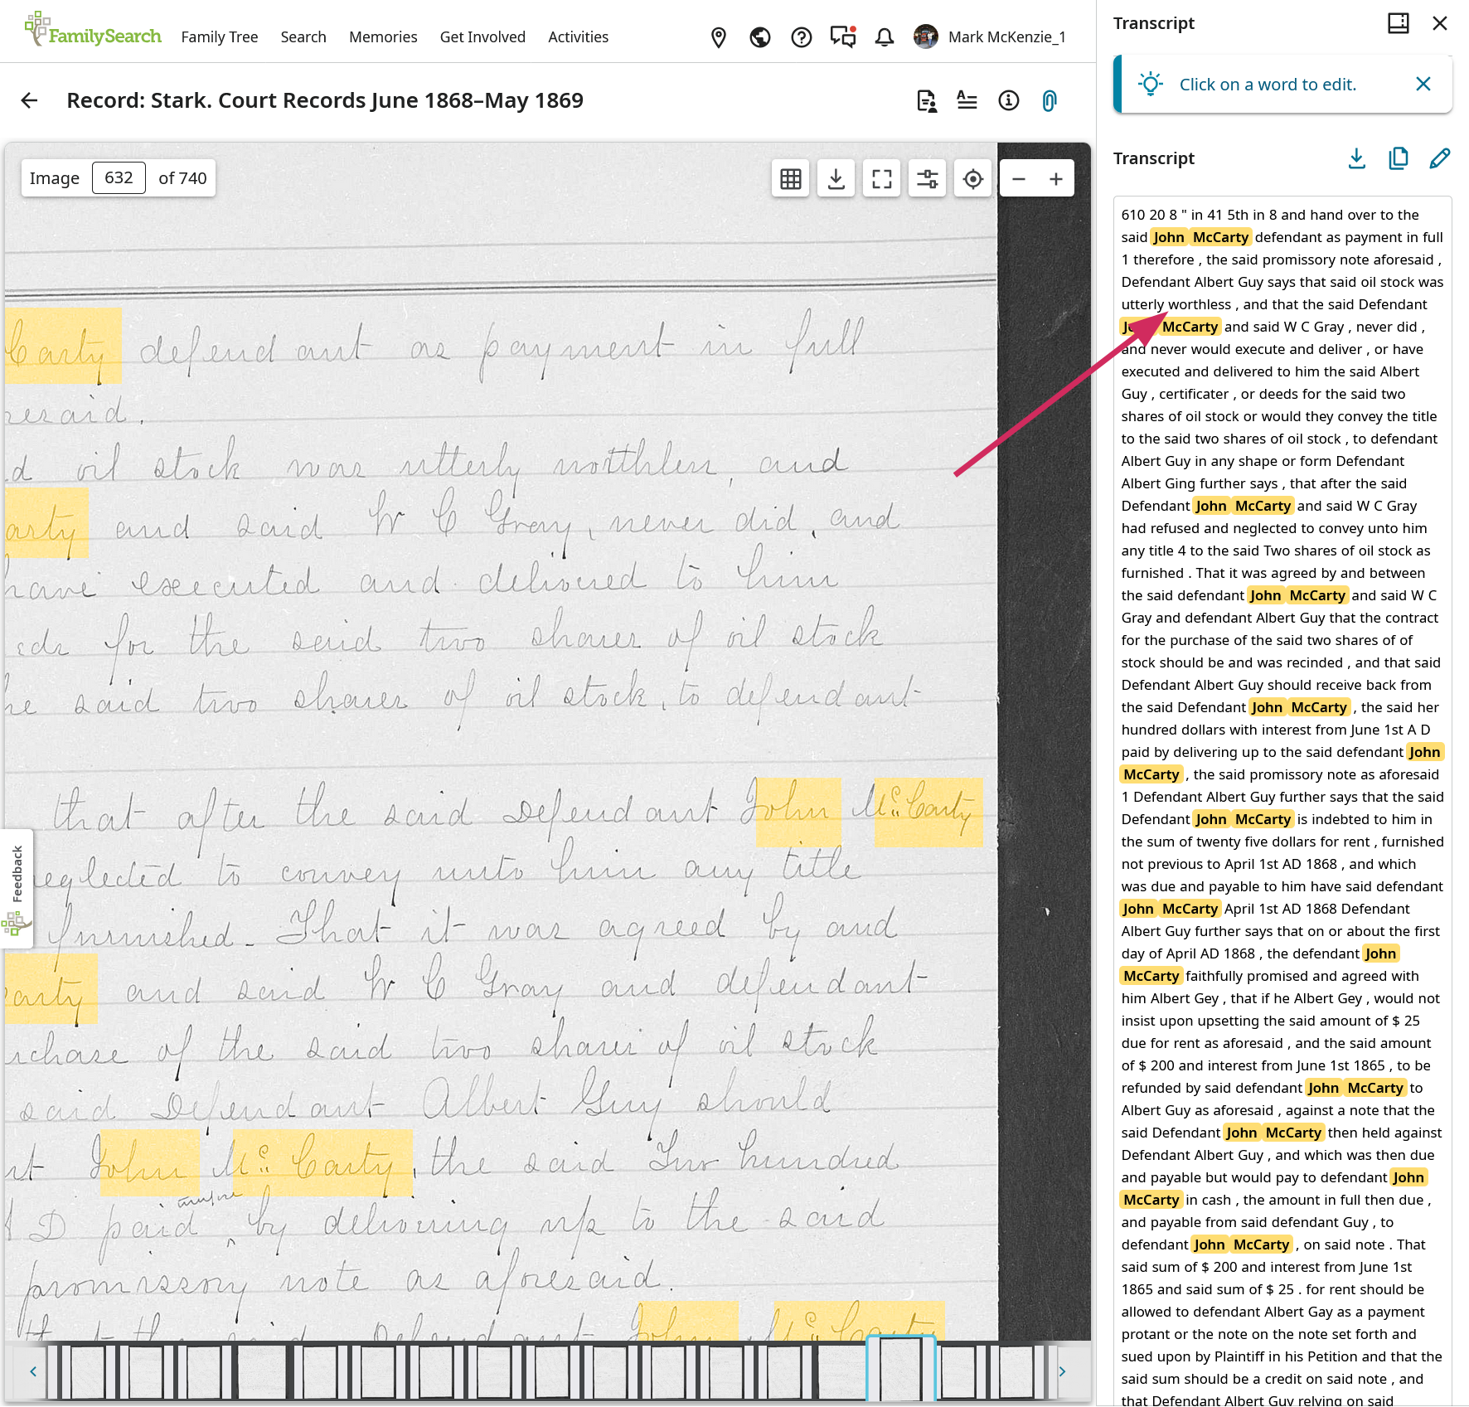Zoom in on the image
1469x1407 pixels.
[x=1056, y=178]
